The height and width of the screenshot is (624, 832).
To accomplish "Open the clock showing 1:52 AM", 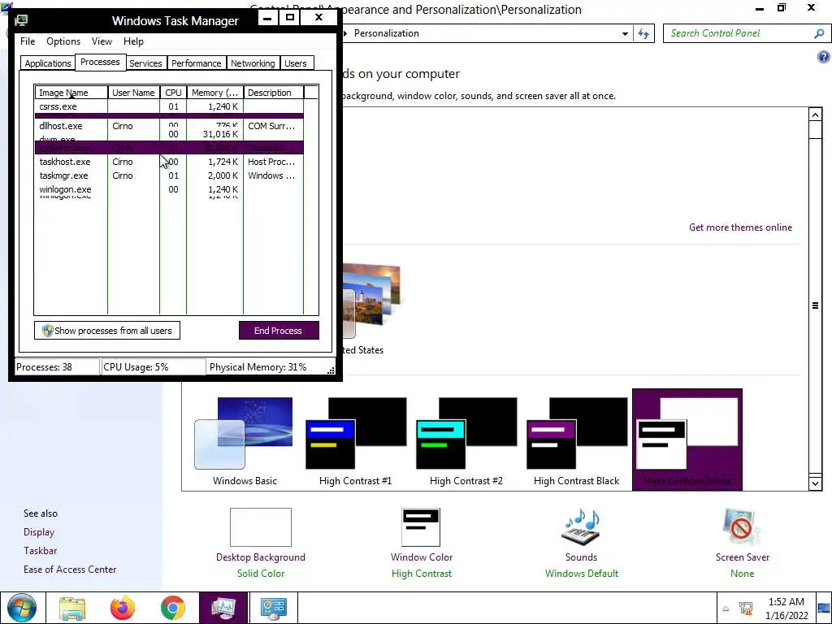I will pyautogui.click(x=786, y=609).
